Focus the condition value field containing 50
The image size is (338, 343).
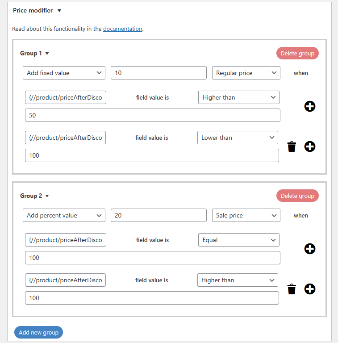coord(153,115)
